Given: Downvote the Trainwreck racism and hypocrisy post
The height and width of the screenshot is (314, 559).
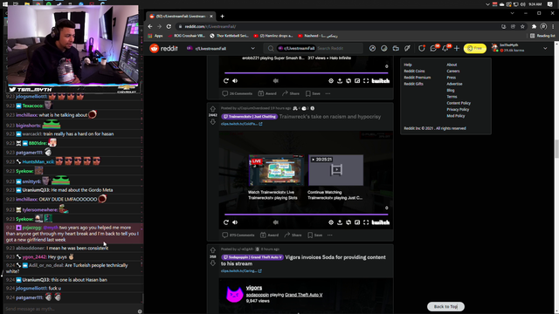Looking at the screenshot, I should pyautogui.click(x=213, y=122).
